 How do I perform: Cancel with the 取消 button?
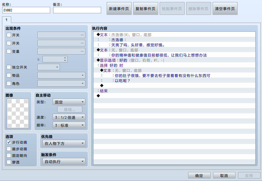coord(224,175)
